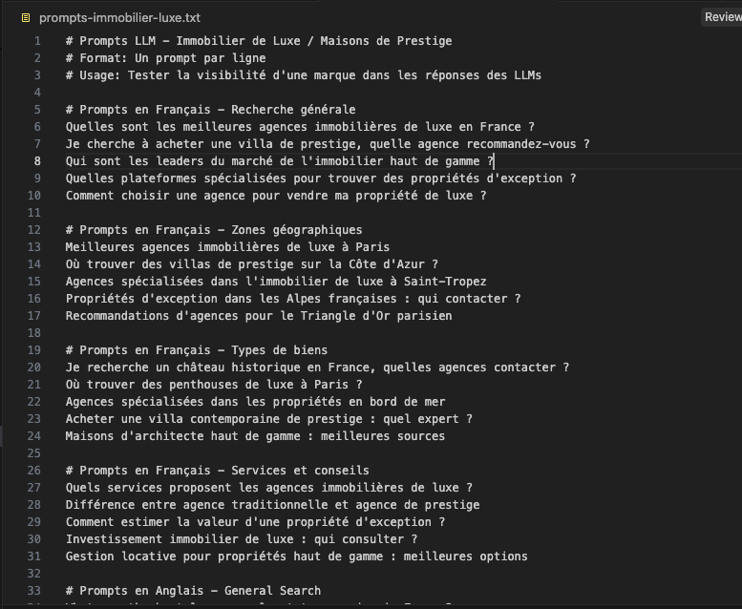Screen dimensions: 742x609
Task: Place cursor on 'Meilleures agences immobilières de luxe à Paris'
Action: 227,247
